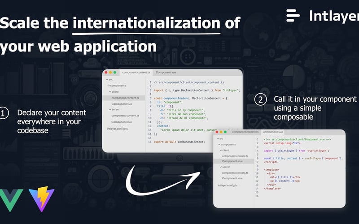Click the Intlayer logo icon
Image resolution: width=359 pixels, height=224 pixels.
[x=293, y=15]
